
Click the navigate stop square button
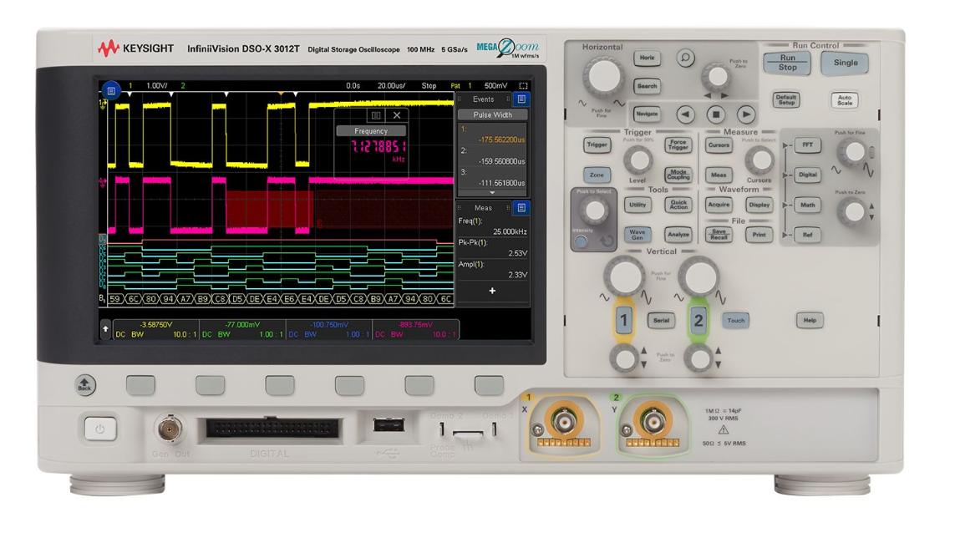point(716,114)
